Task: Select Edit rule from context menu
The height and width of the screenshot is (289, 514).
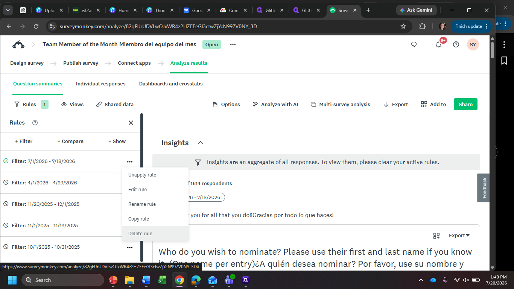Action: [155, 190]
